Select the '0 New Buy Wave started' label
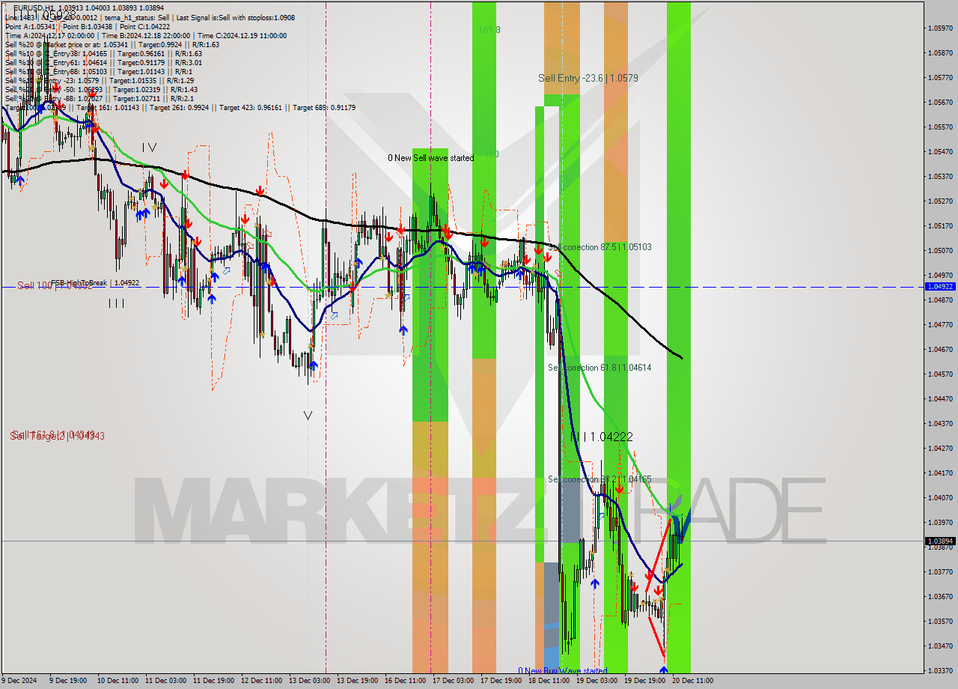Viewport: 958px width, 689px height. [x=563, y=671]
